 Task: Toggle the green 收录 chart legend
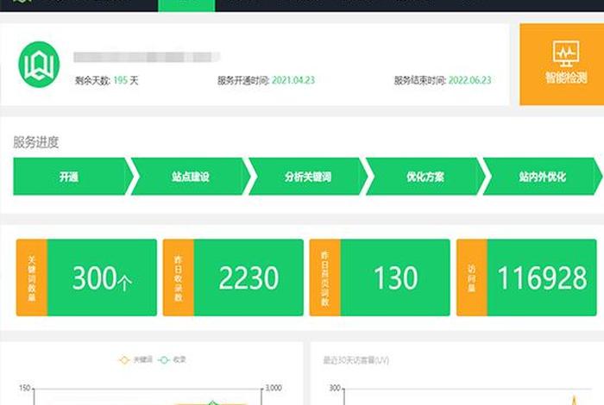click(x=173, y=359)
